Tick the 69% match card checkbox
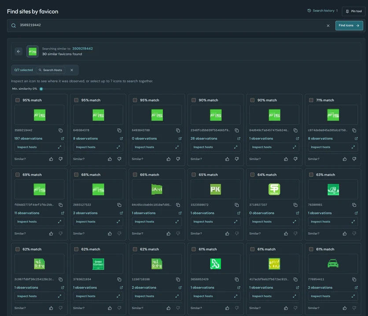The width and height of the screenshot is (368, 316). tap(17, 175)
